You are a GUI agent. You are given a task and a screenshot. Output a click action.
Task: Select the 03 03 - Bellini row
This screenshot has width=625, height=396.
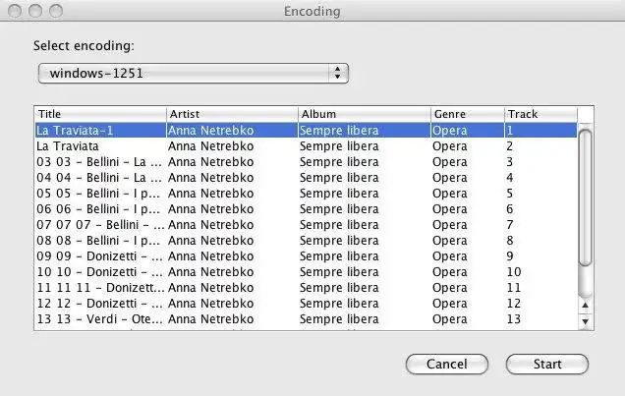98,161
